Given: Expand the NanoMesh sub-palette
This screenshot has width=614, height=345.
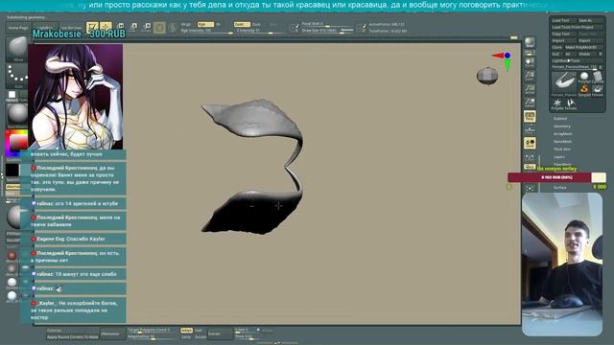Looking at the screenshot, I should pyautogui.click(x=563, y=142).
